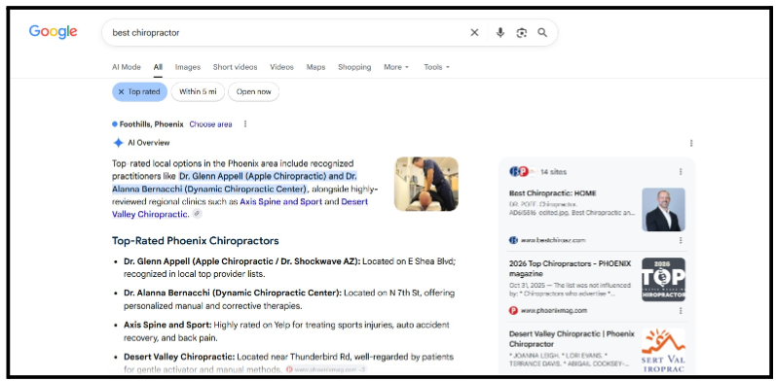
Task: Open the AI Overview three-dot options menu
Action: tap(691, 143)
